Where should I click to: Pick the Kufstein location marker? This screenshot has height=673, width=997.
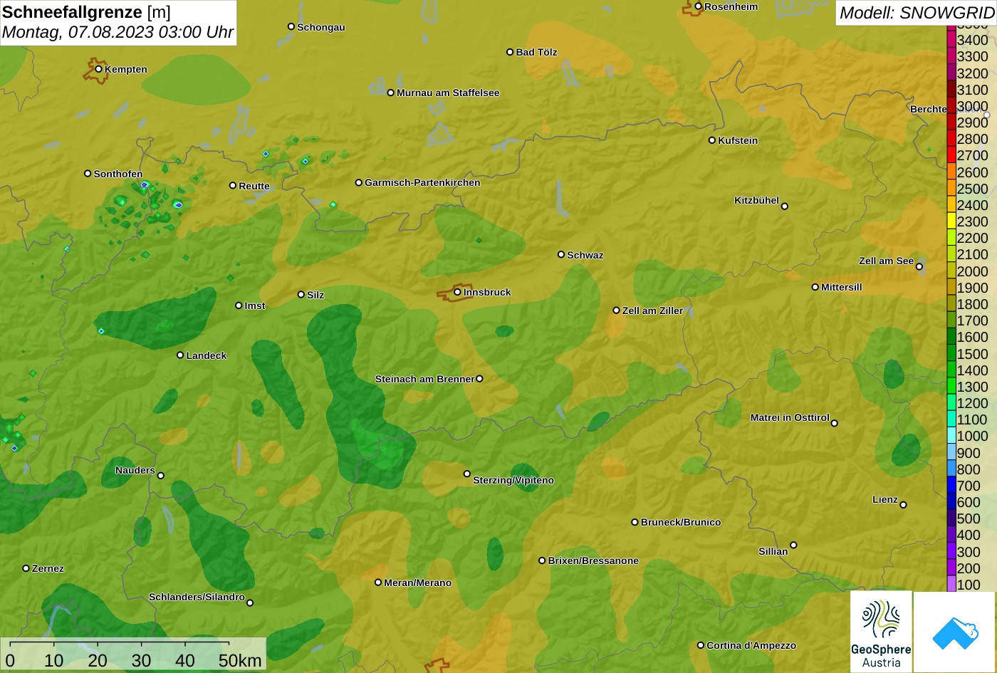tap(711, 140)
